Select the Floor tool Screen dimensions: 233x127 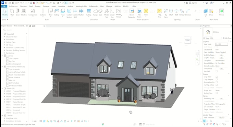[x=63, y=12]
